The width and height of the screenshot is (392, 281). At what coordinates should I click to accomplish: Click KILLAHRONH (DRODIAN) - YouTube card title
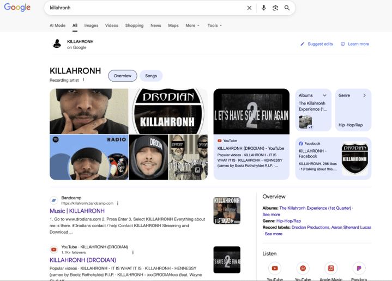[251, 148]
